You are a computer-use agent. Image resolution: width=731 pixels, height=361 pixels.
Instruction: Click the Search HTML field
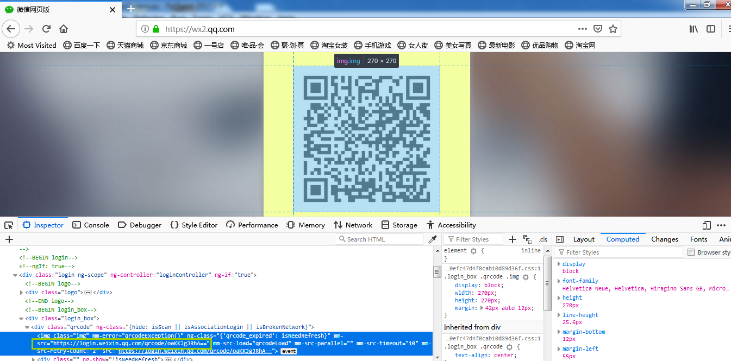coord(379,239)
